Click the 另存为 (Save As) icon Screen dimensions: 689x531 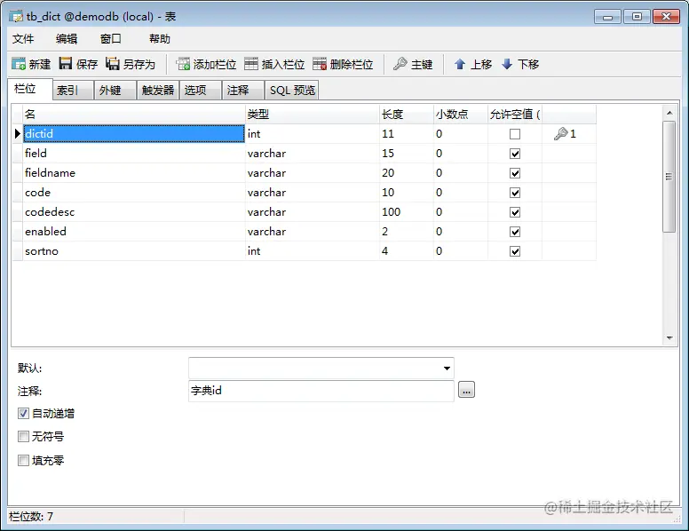[x=113, y=64]
